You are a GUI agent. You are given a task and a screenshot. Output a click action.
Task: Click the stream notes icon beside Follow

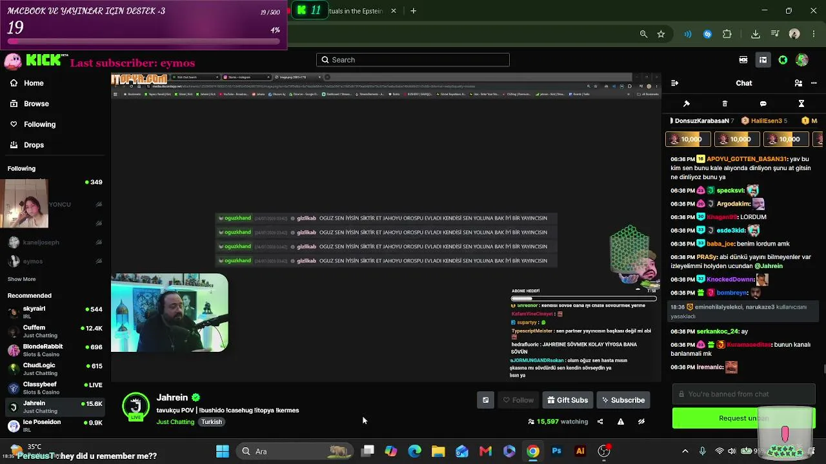coord(485,400)
